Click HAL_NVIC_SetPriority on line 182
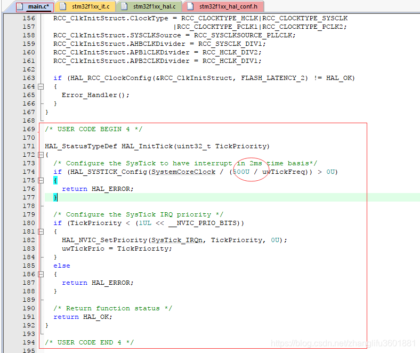Viewport: 420px width, 353px height. (x=104, y=240)
